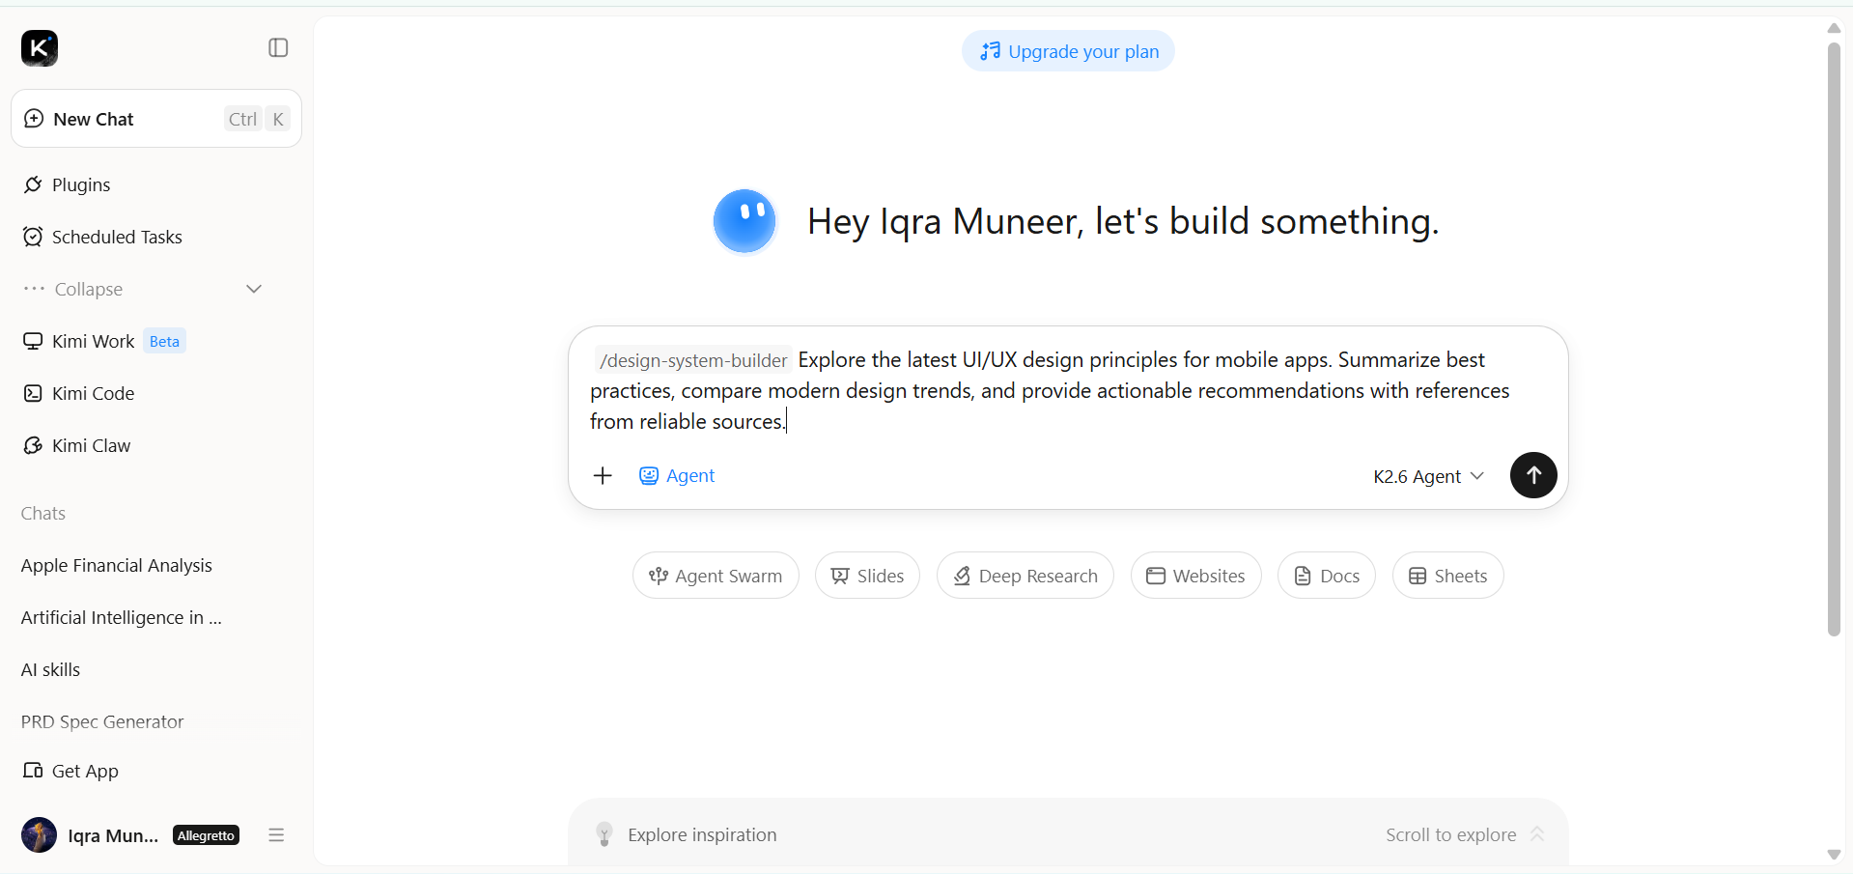Screen dimensions: 1853x874
Task: Open the Apple Financial Analysis chat
Action: click(x=117, y=565)
